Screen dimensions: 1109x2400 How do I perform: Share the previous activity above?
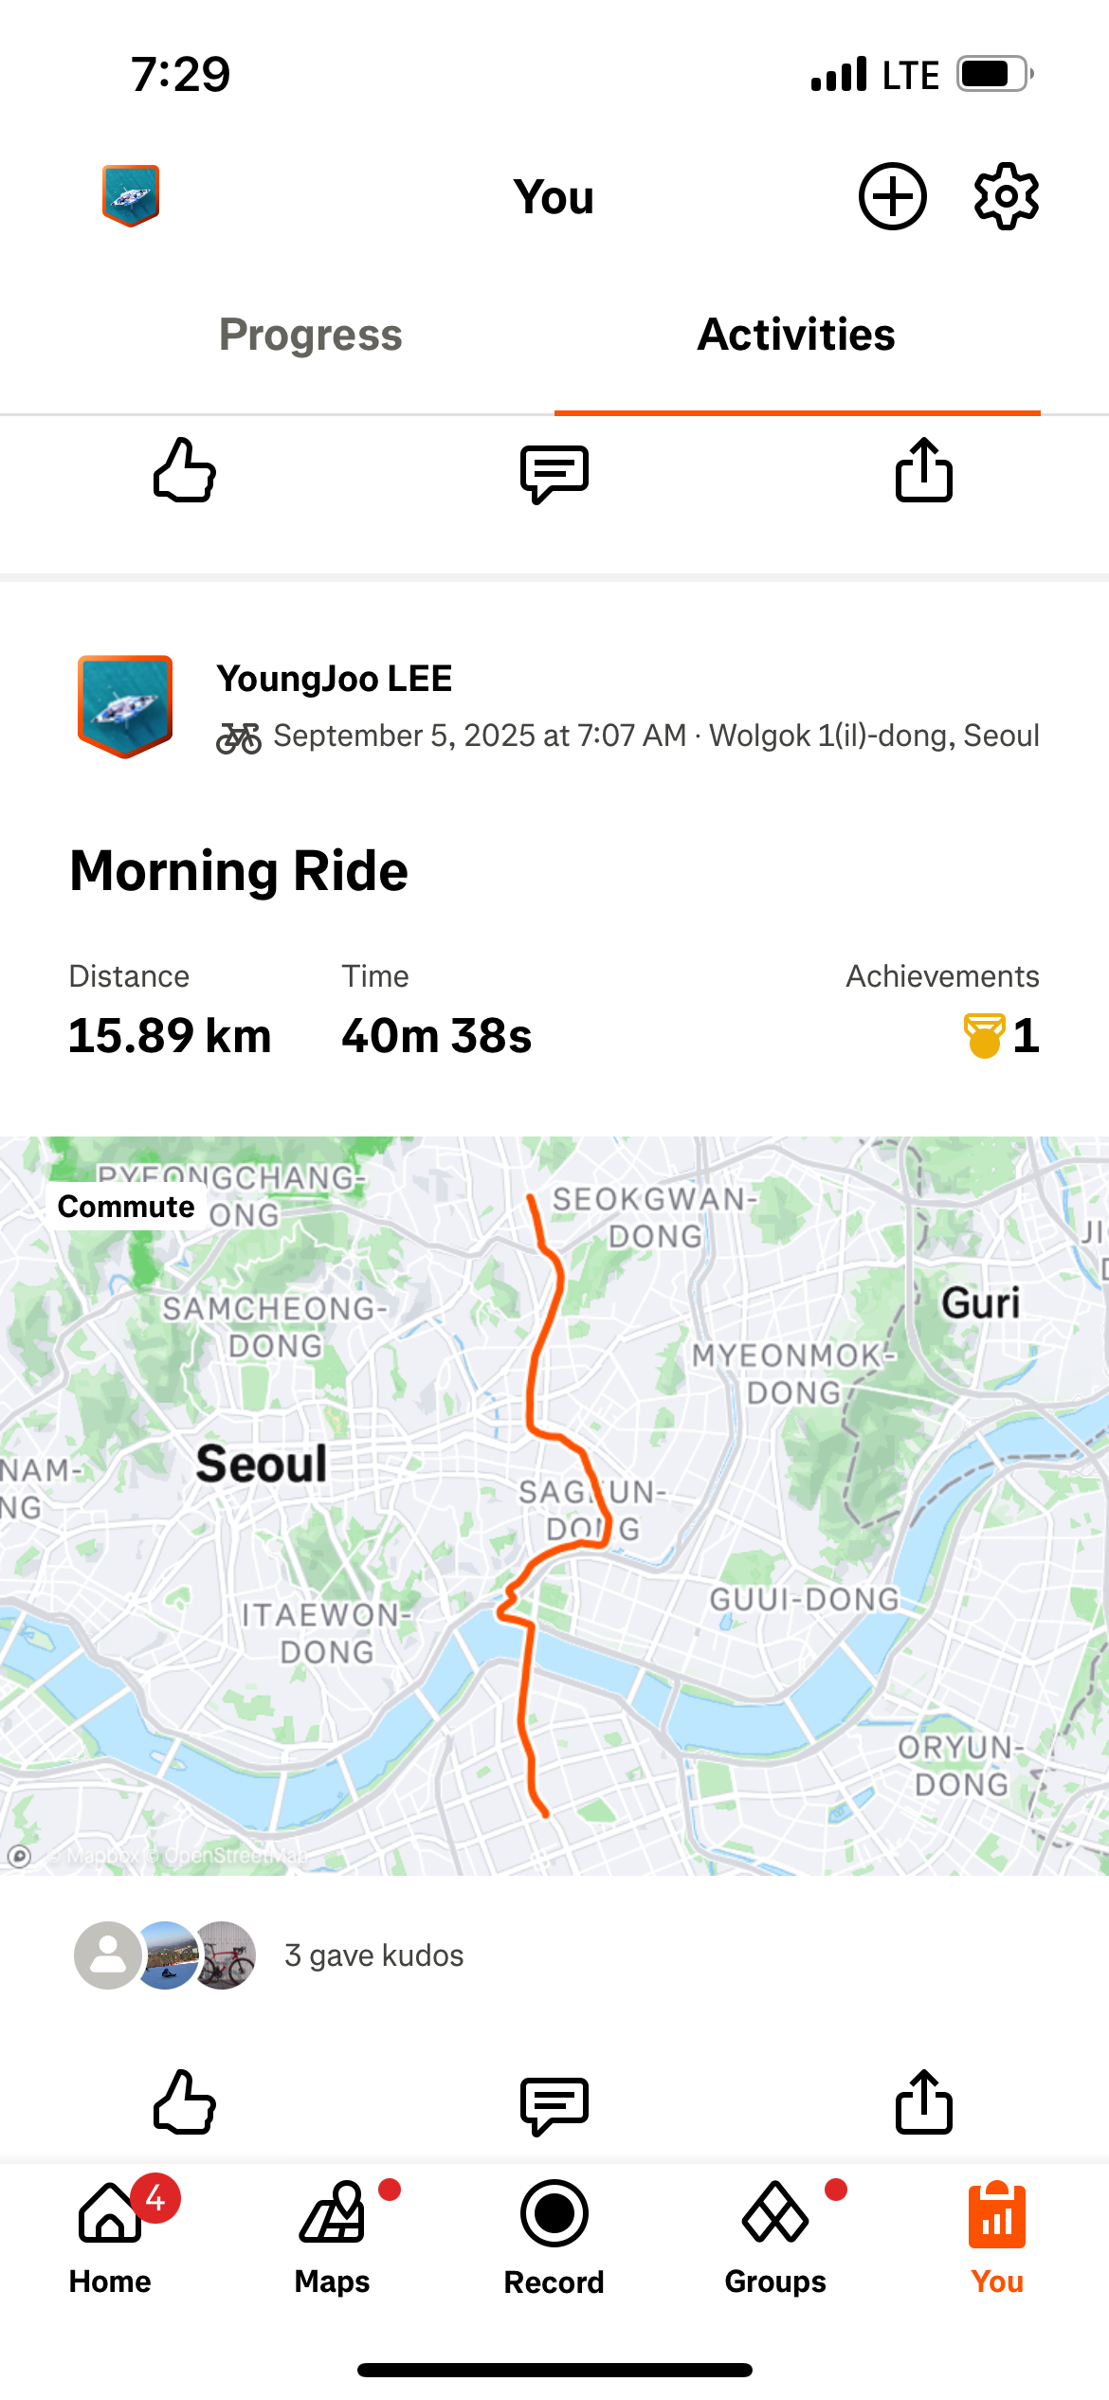(923, 470)
